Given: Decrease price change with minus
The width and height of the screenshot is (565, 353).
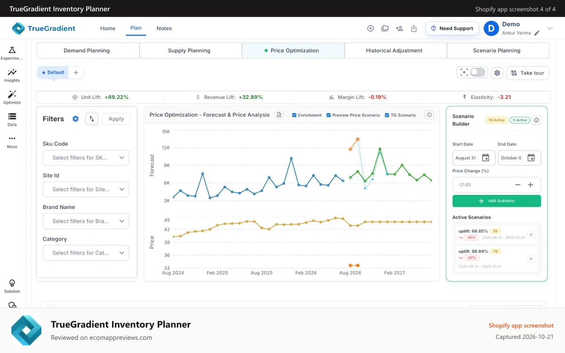Looking at the screenshot, I should 517,185.
